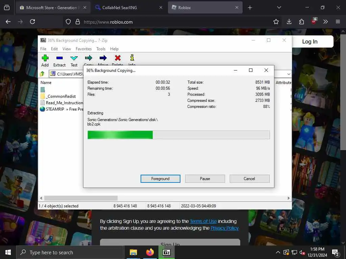Click the Windows taskbar search box
Viewport: 346px width, 259px height.
70,252
